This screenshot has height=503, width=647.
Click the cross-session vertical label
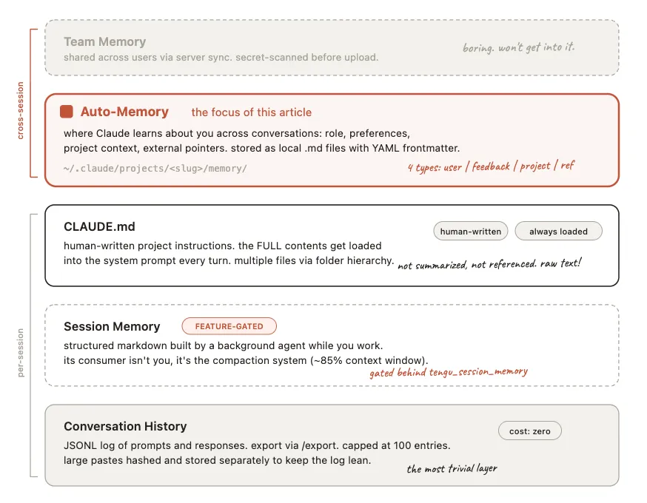click(21, 110)
